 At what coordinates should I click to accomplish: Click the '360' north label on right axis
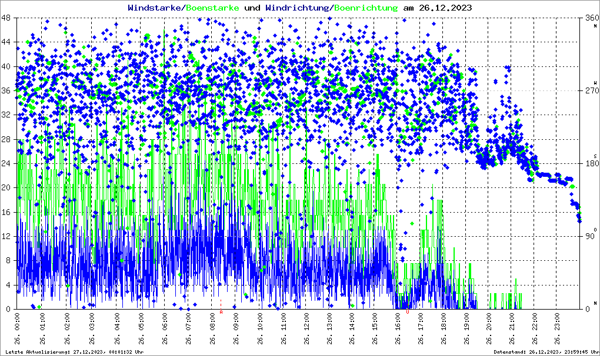591,18
